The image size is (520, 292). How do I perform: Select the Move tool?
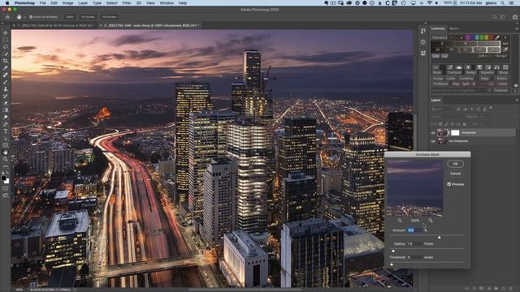coord(6,32)
